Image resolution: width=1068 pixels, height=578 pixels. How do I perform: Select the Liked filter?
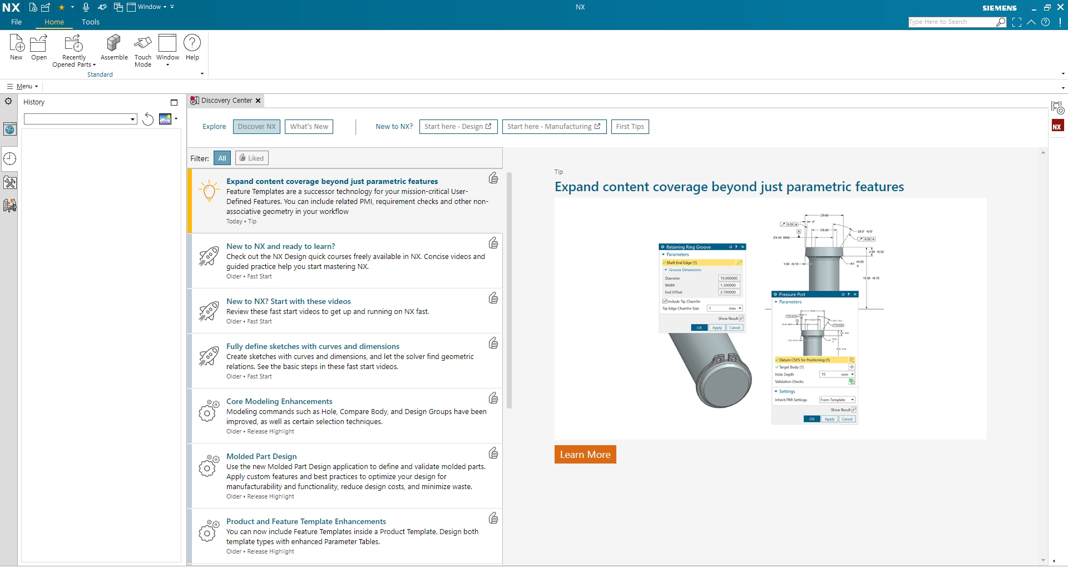point(251,158)
